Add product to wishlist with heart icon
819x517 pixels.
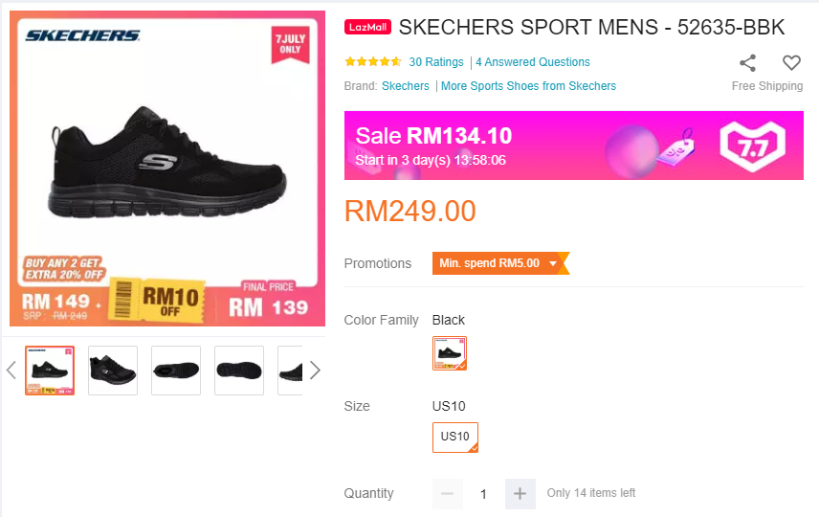pyautogui.click(x=791, y=63)
